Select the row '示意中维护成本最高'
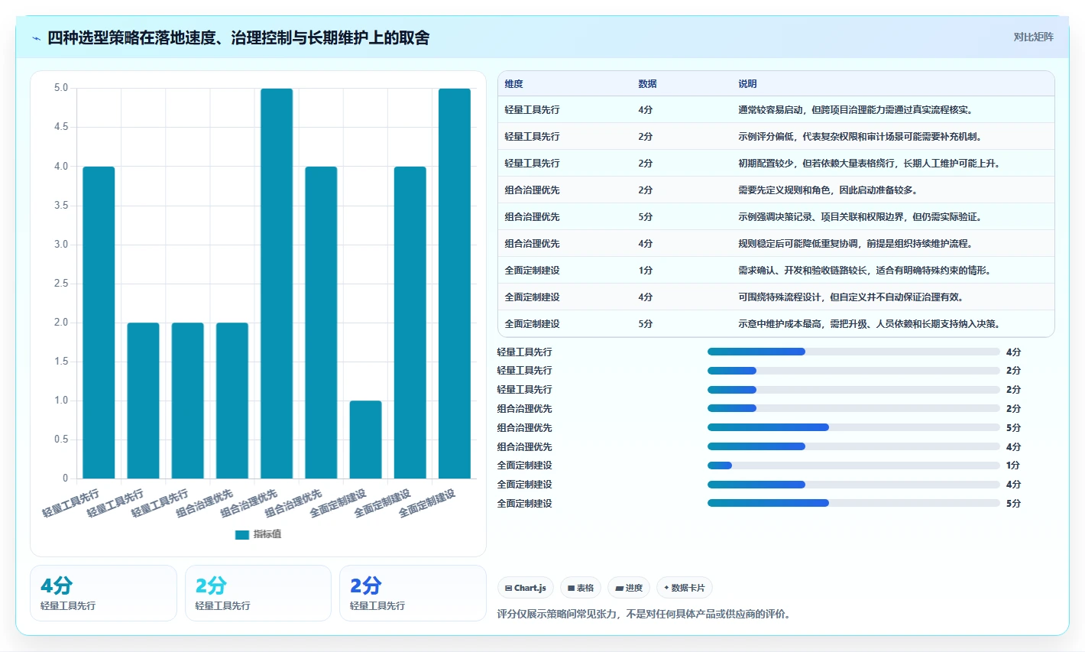The width and height of the screenshot is (1085, 652). (776, 323)
